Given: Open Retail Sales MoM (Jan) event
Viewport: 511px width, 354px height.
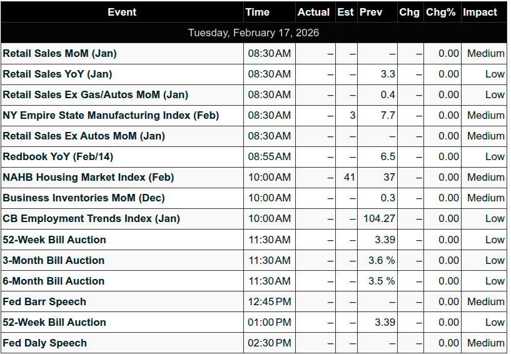Looking at the screenshot, I should [x=60, y=53].
